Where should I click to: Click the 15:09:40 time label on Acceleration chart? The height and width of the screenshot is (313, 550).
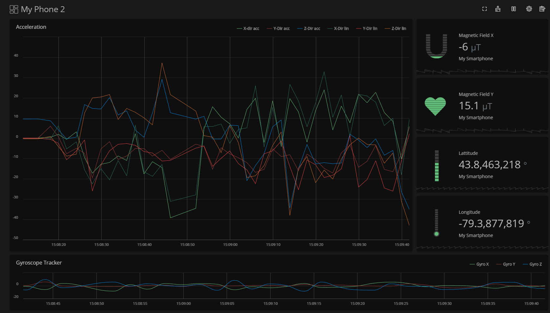(x=402, y=245)
